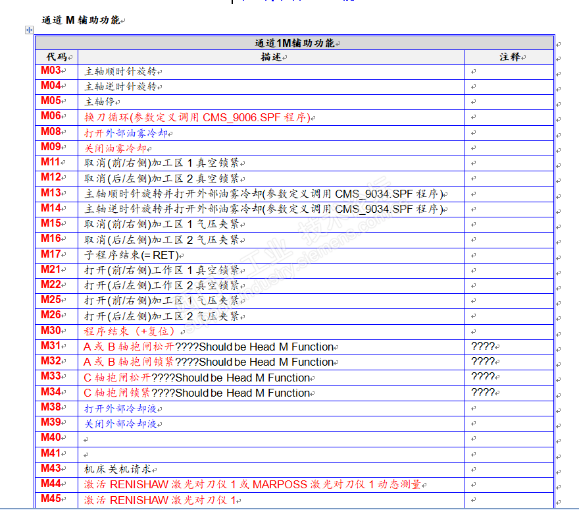The width and height of the screenshot is (579, 510).
Task: Click description 打开(前/右侧)工作区 1 真空锁紧
Action: coord(162,271)
